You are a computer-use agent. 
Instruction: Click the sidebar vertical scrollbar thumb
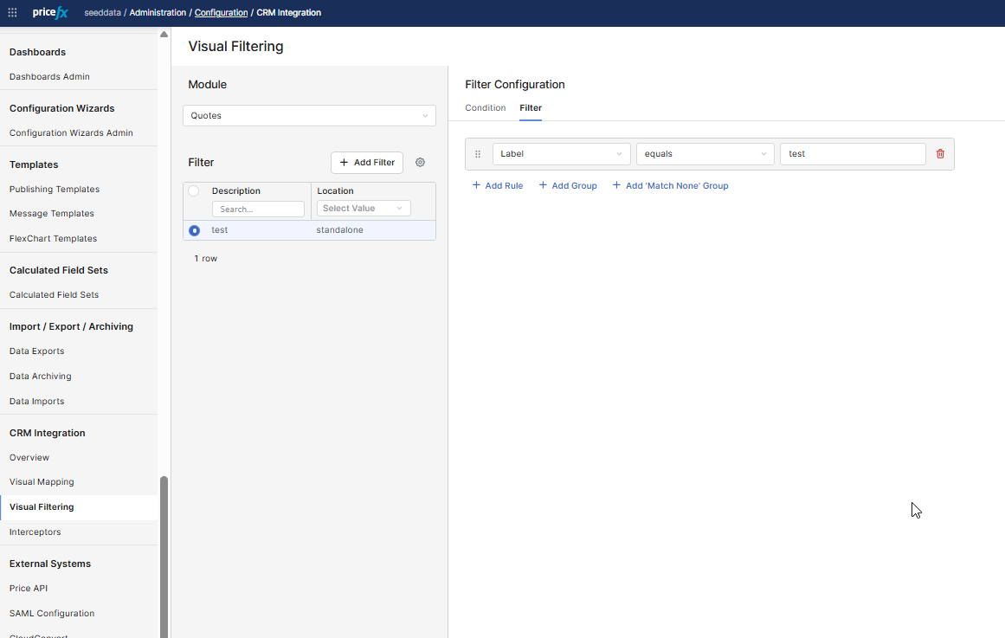(164, 554)
